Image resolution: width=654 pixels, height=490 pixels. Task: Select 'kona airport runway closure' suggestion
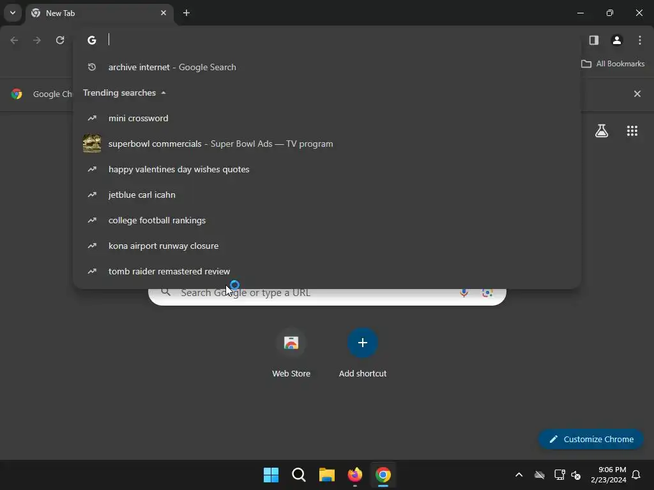pyautogui.click(x=326, y=246)
